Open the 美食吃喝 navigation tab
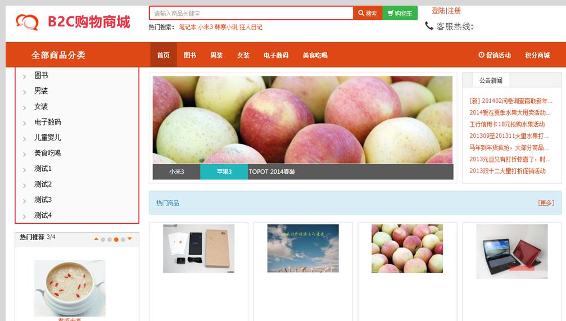This screenshot has height=321, width=566. [x=315, y=55]
